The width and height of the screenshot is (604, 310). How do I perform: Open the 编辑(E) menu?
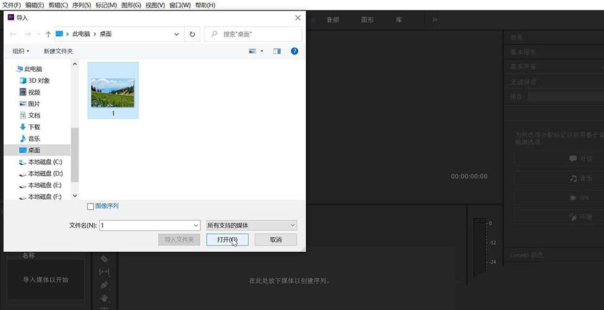[35, 5]
